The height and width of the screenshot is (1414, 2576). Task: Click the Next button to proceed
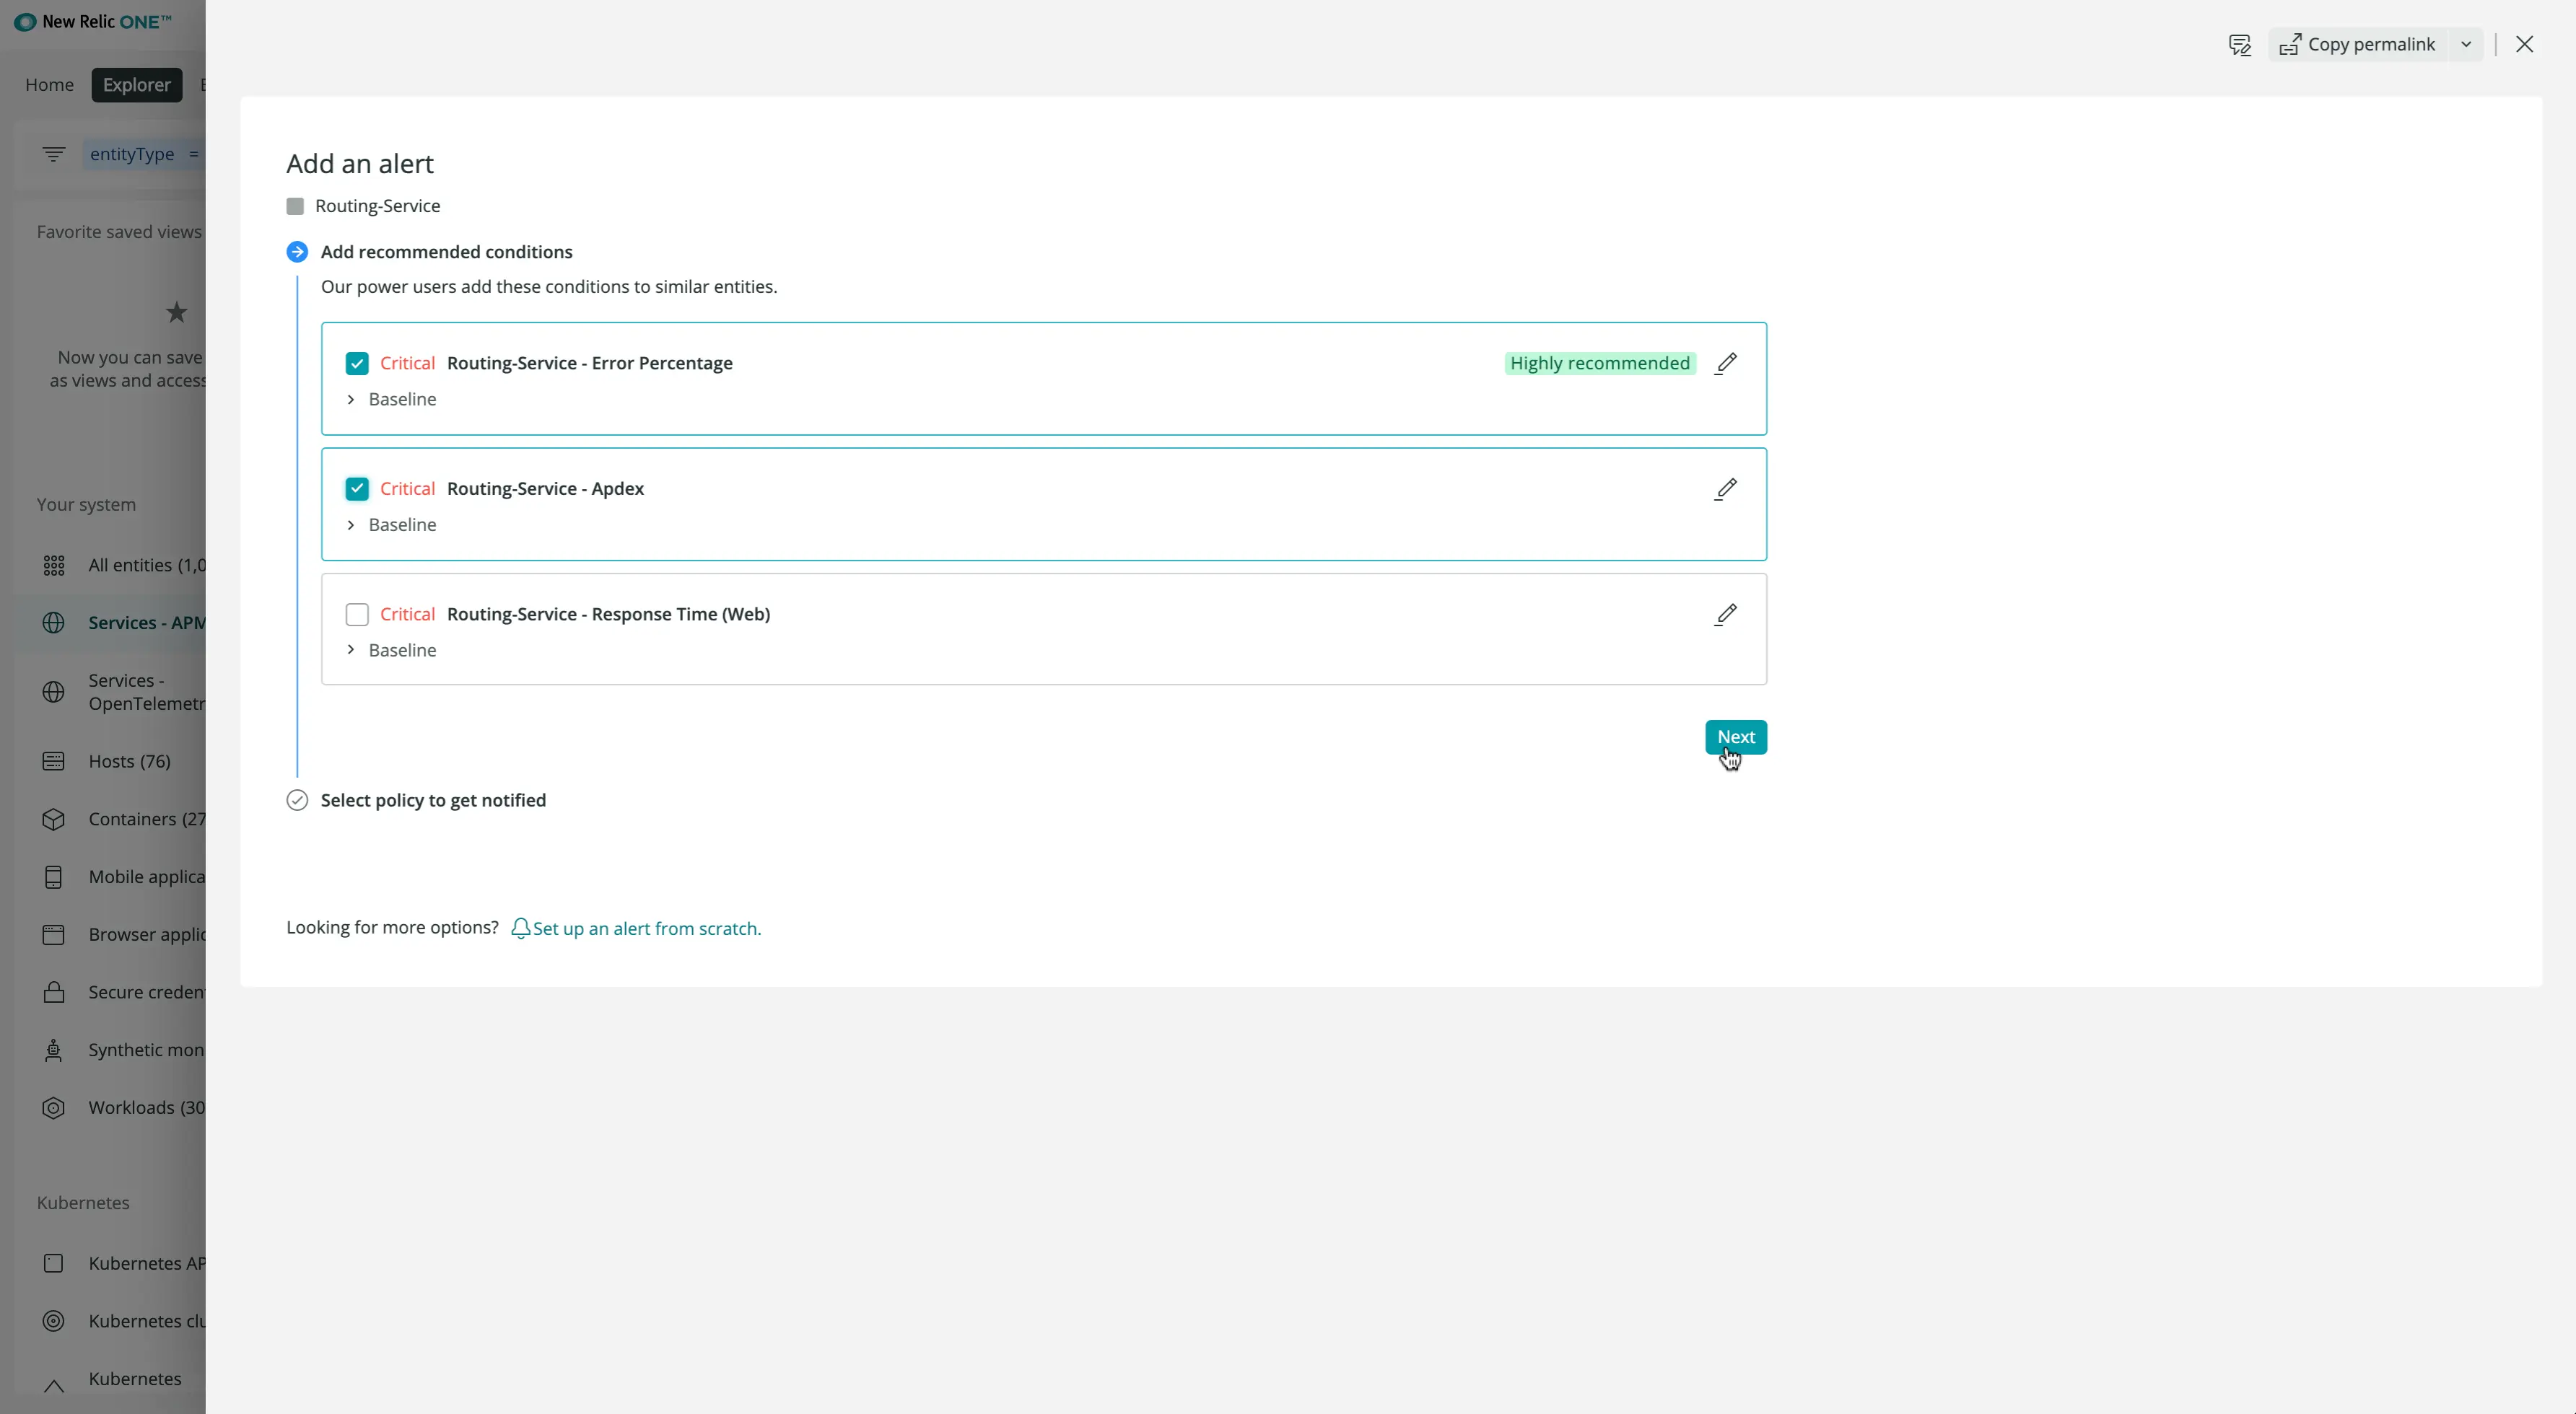pos(1737,737)
